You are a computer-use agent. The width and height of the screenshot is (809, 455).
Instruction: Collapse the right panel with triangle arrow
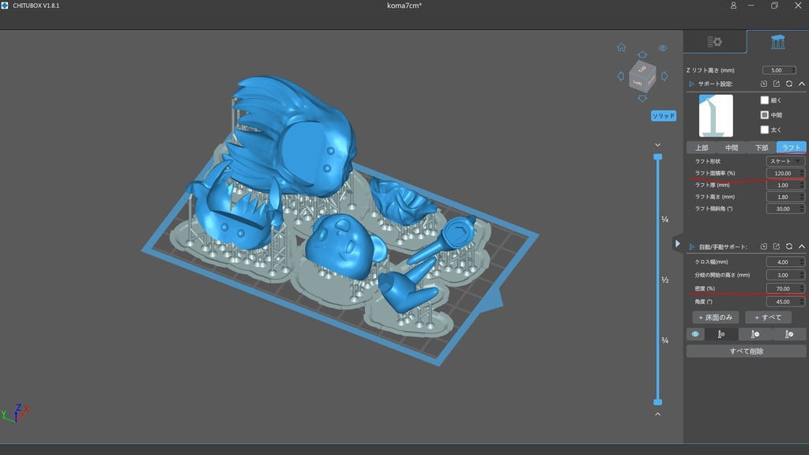677,243
